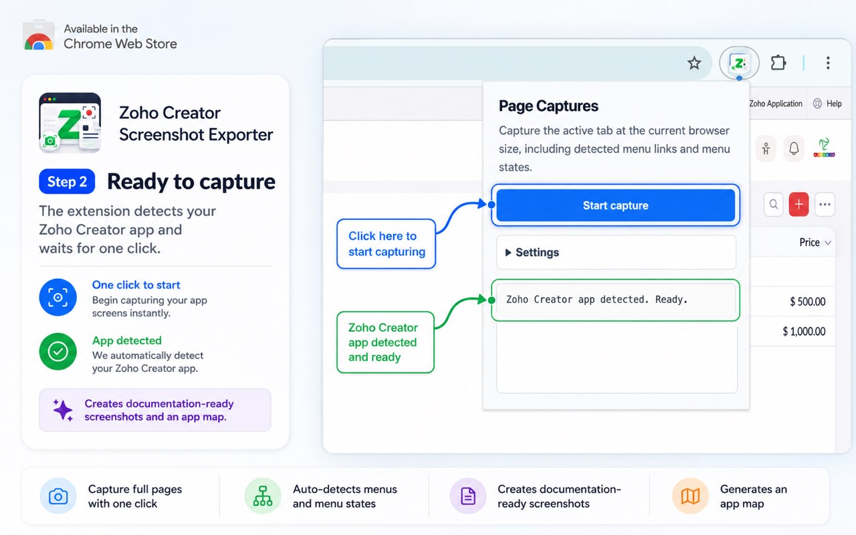Open the three-dot more options in report
The width and height of the screenshot is (856, 535).
[x=825, y=204]
